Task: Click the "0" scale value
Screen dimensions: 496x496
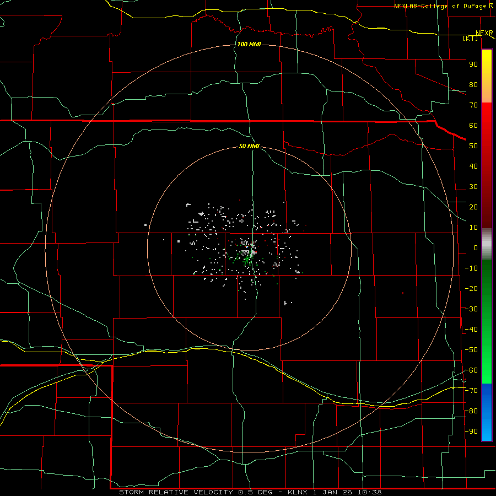Action: coord(476,247)
